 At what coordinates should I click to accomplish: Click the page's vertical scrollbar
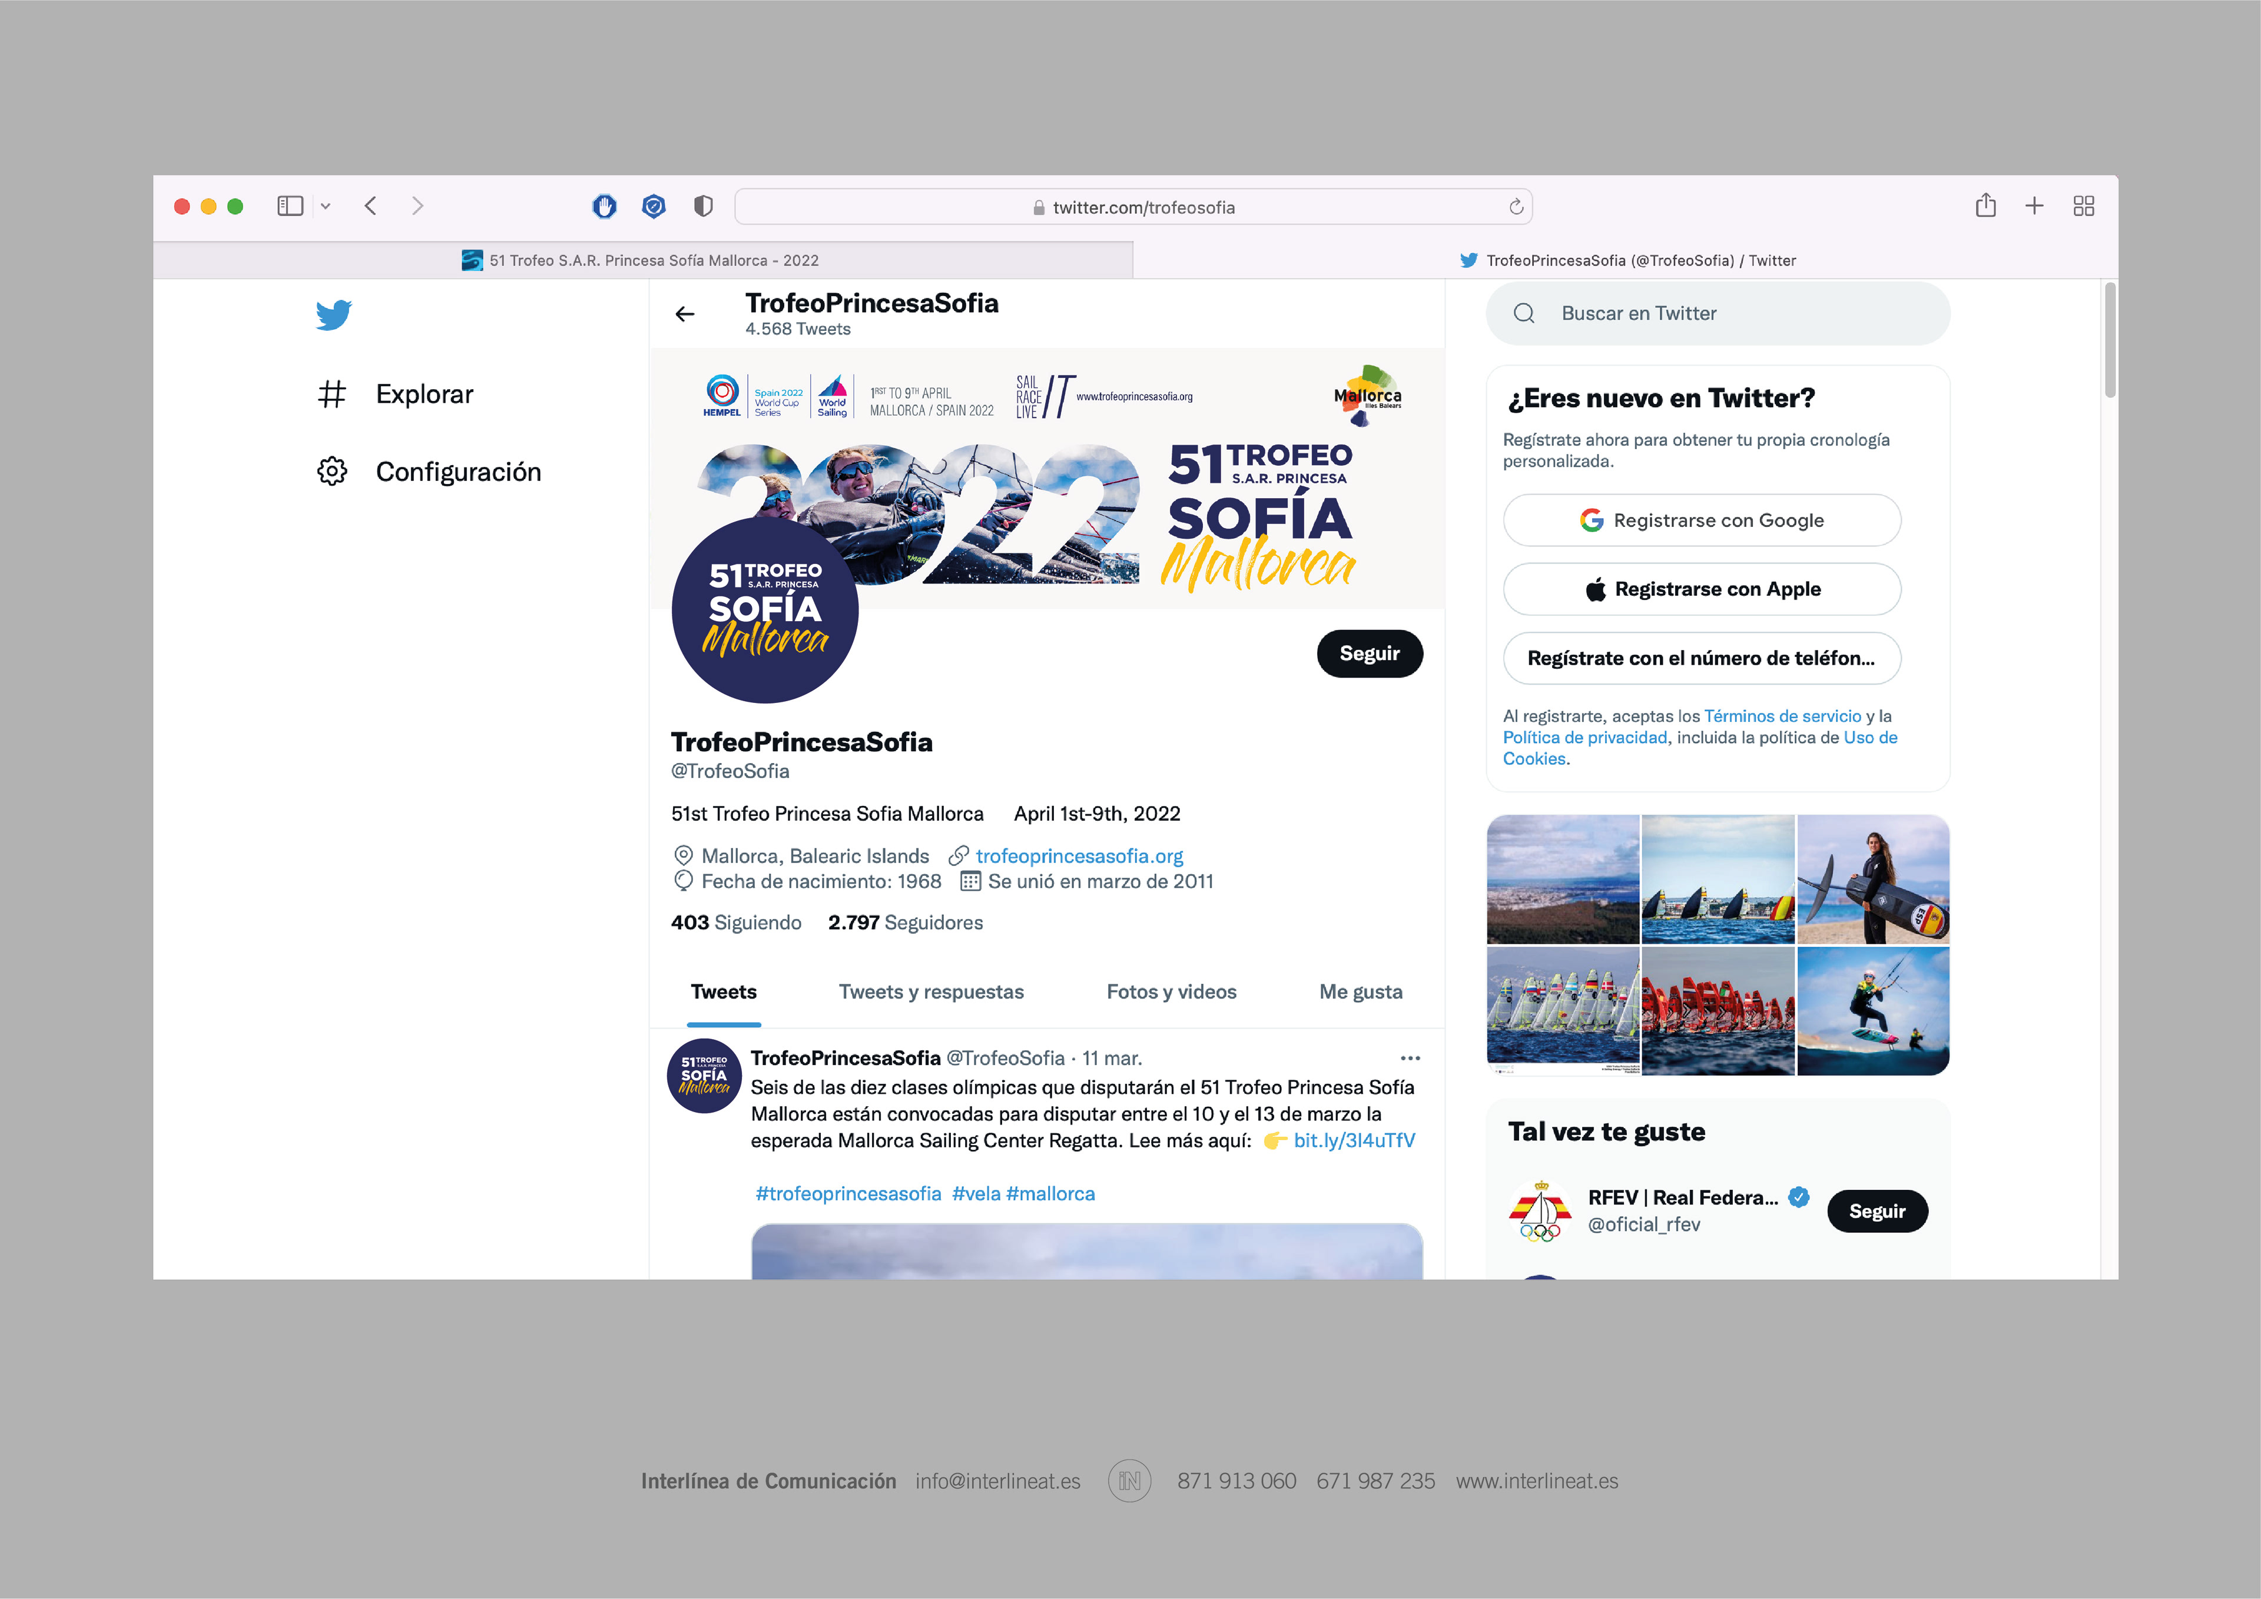pyautogui.click(x=2109, y=341)
